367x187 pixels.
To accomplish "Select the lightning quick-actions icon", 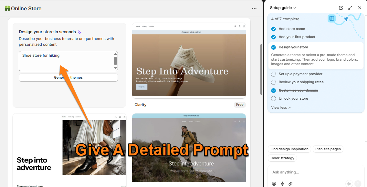I will tap(282, 184).
